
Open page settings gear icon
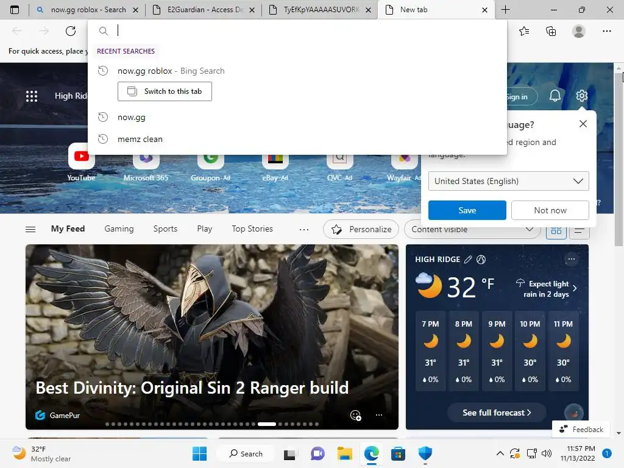pos(581,96)
